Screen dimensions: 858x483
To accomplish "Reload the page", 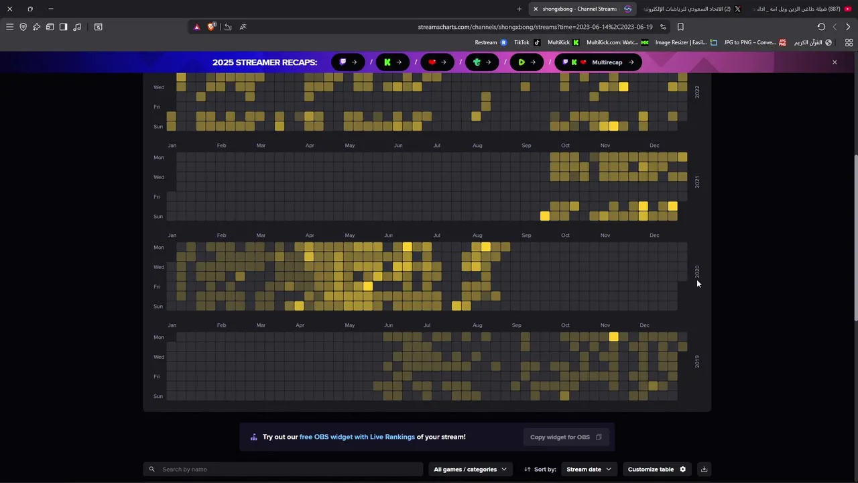I will 821,27.
